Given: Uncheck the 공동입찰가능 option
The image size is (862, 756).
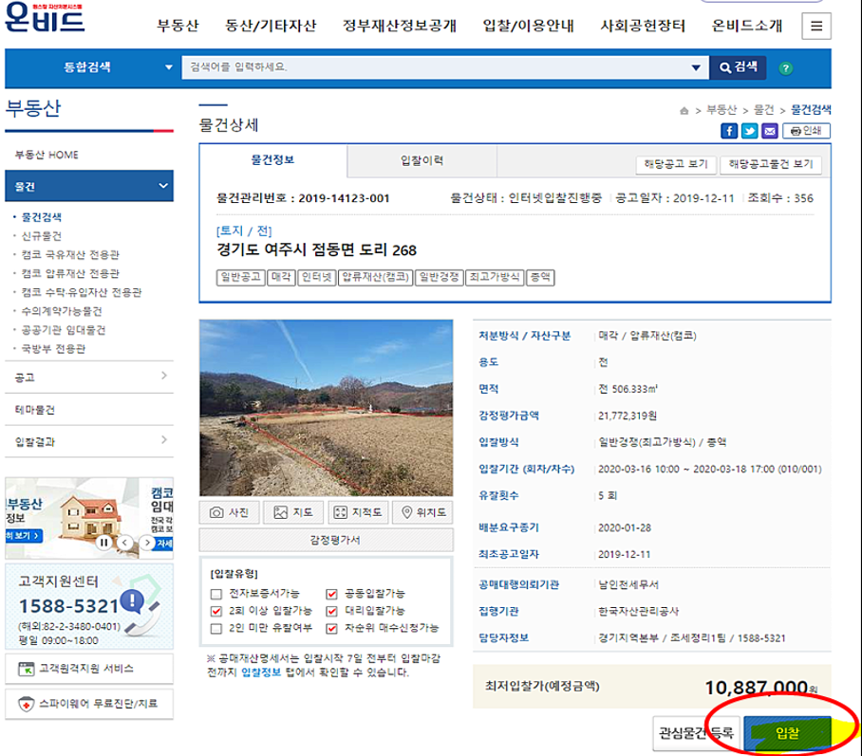Looking at the screenshot, I should (331, 597).
